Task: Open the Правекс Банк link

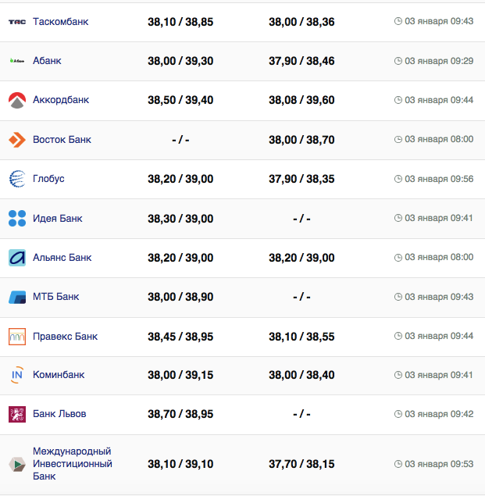Action: 65,337
